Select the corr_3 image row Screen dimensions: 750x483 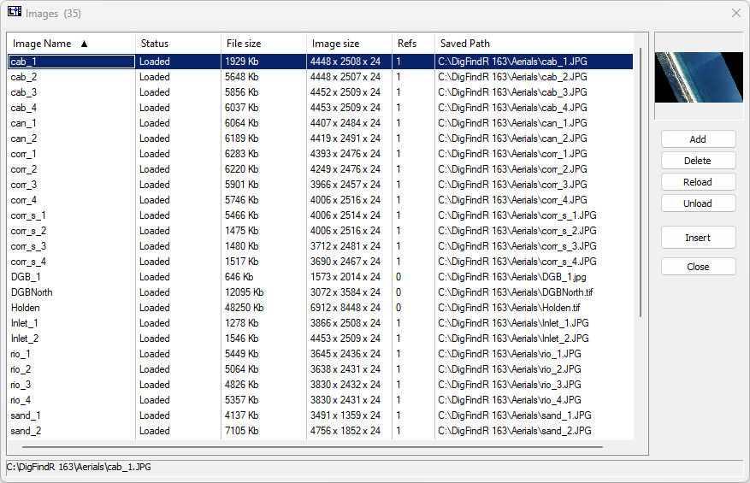coord(321,185)
